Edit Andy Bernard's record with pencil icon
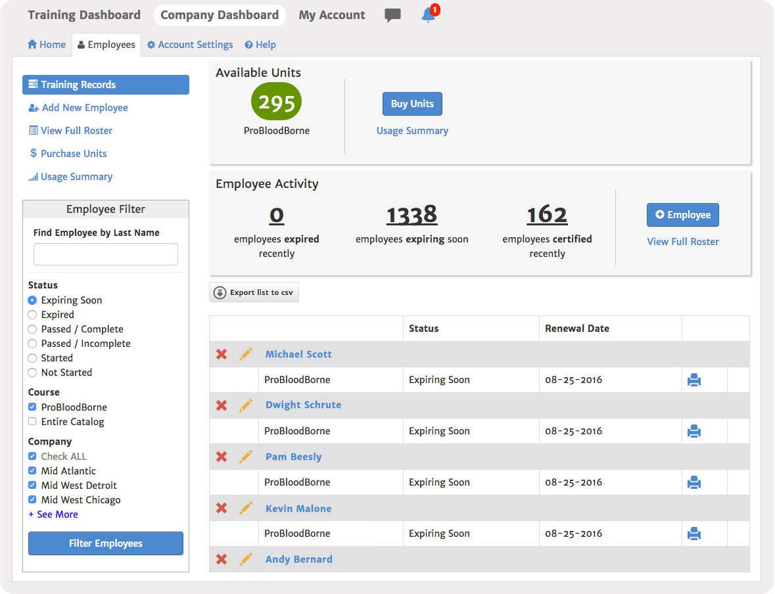The width and height of the screenshot is (775, 594). pos(246,559)
